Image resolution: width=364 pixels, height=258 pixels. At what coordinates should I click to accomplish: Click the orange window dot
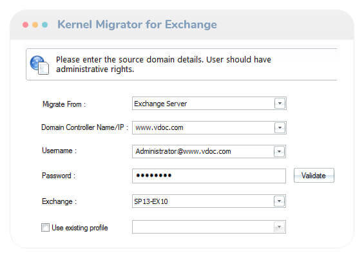(x=35, y=25)
